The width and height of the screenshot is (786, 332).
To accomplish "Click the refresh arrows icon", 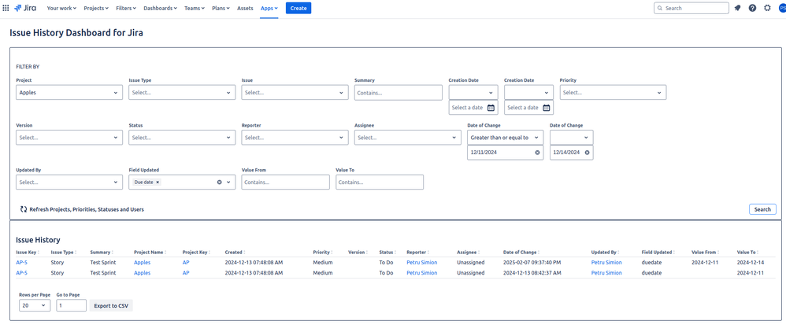I will 24,209.
